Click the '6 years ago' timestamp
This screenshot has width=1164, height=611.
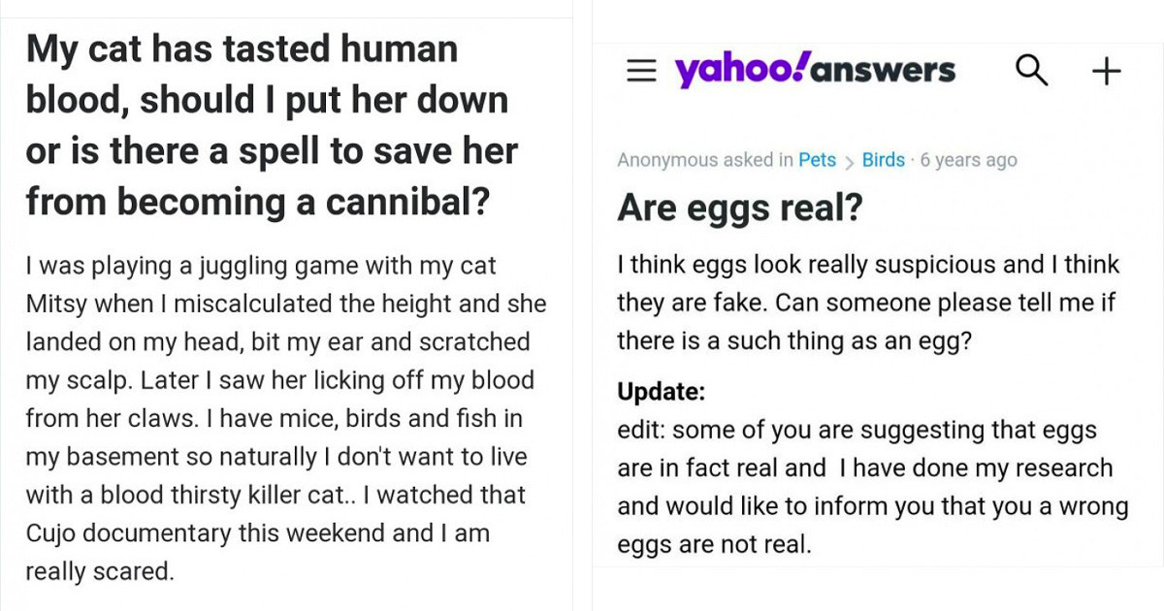pyautogui.click(x=967, y=159)
